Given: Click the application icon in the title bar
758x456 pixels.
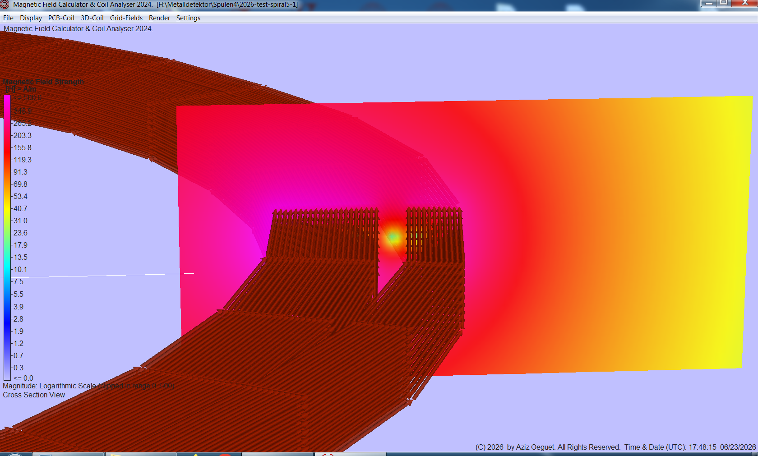Looking at the screenshot, I should coord(5,5).
